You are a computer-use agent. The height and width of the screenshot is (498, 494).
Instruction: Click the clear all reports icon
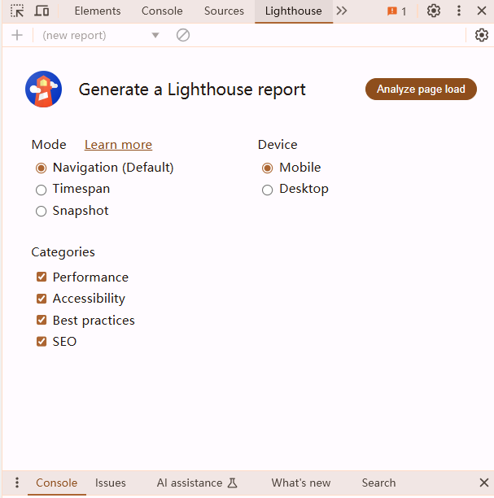[x=183, y=35]
